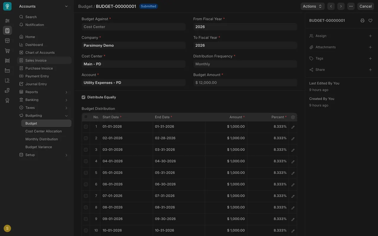The width and height of the screenshot is (378, 236).
Task: Click the sliders icon in the left rail
Action: [x=7, y=21]
